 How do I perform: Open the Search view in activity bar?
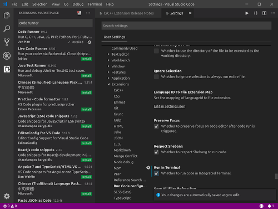click(x=7, y=28)
